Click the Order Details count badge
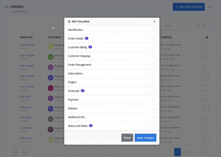The height and width of the screenshot is (157, 221). [x=86, y=38]
